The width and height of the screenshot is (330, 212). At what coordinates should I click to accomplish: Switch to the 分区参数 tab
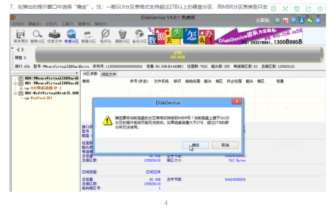[x=90, y=74]
